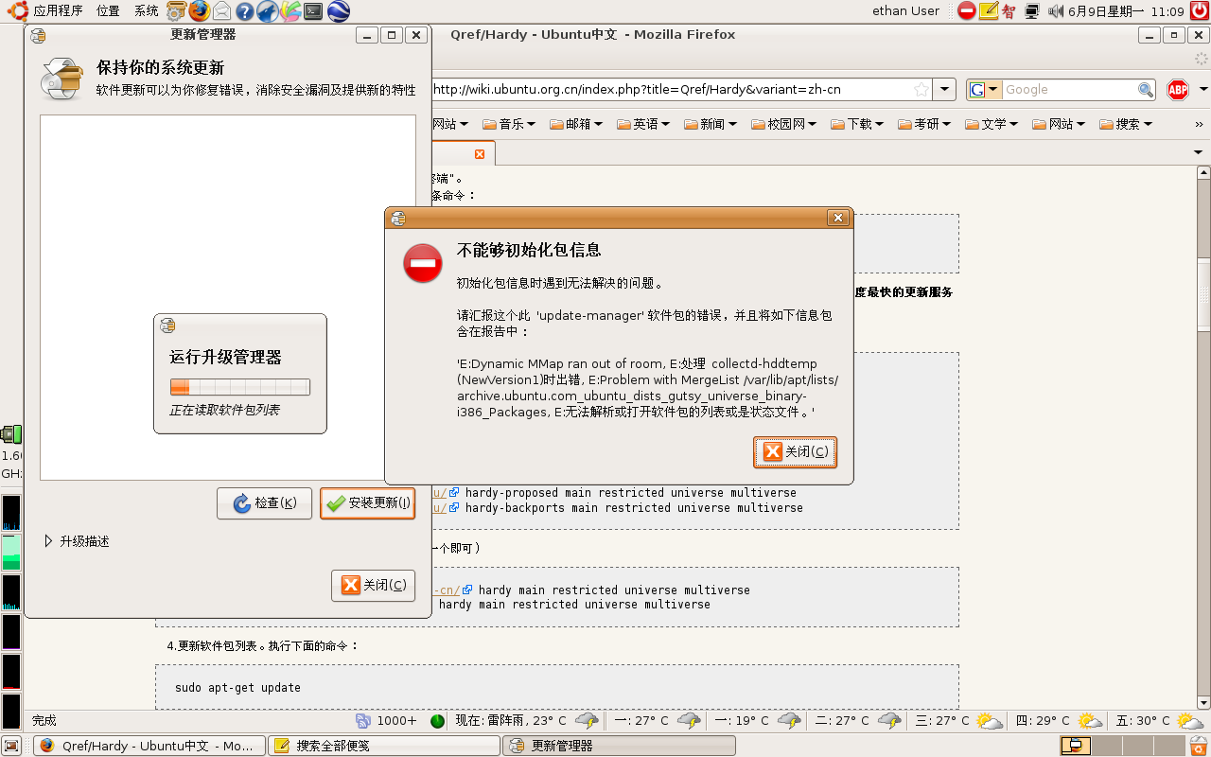This screenshot has height=757, width=1211.
Task: Click the ethan User switcher
Action: click(905, 11)
